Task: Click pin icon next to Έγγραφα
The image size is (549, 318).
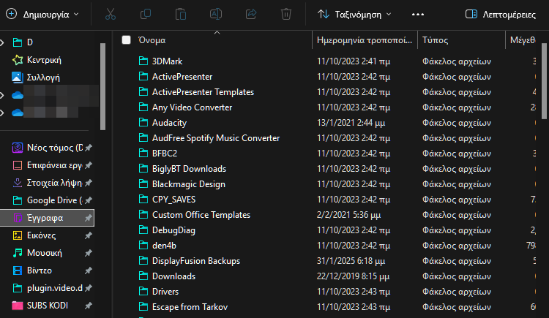Action: (x=89, y=218)
